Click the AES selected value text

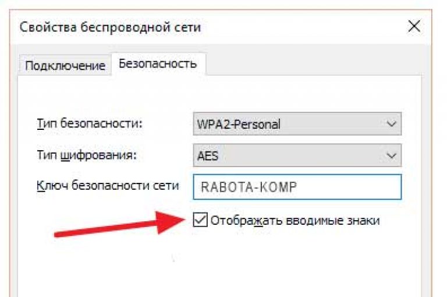tap(208, 156)
